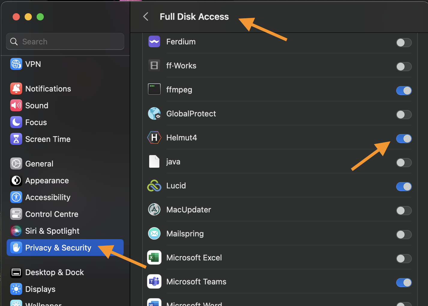Screen dimensions: 428x306
Task: Open Desktop & Dock settings
Action: [54, 272]
